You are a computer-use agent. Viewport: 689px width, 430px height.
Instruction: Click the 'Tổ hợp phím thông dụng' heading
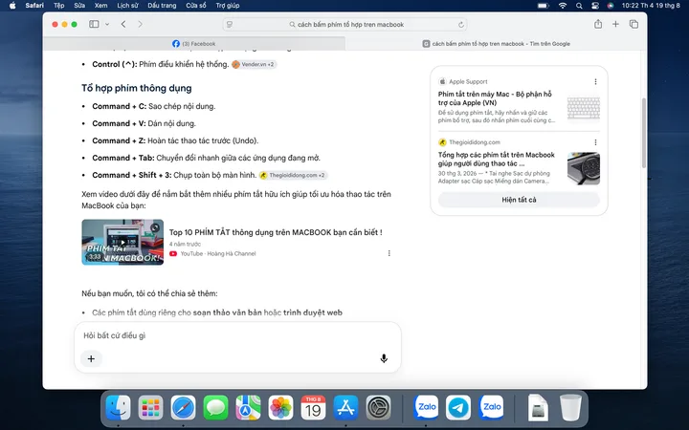[x=137, y=88]
